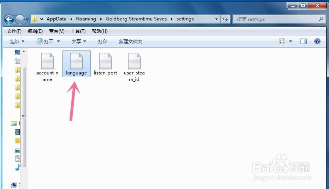The image size is (329, 189).
Task: Click the refresh button beside address bar
Action: click(x=225, y=19)
